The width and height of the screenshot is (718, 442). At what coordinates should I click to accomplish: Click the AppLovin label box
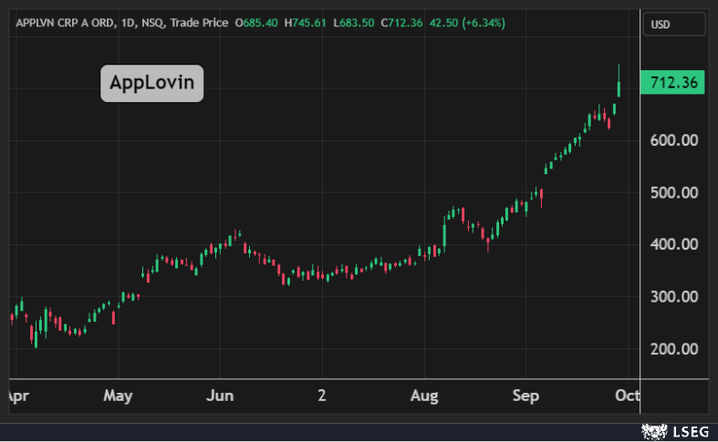151,83
